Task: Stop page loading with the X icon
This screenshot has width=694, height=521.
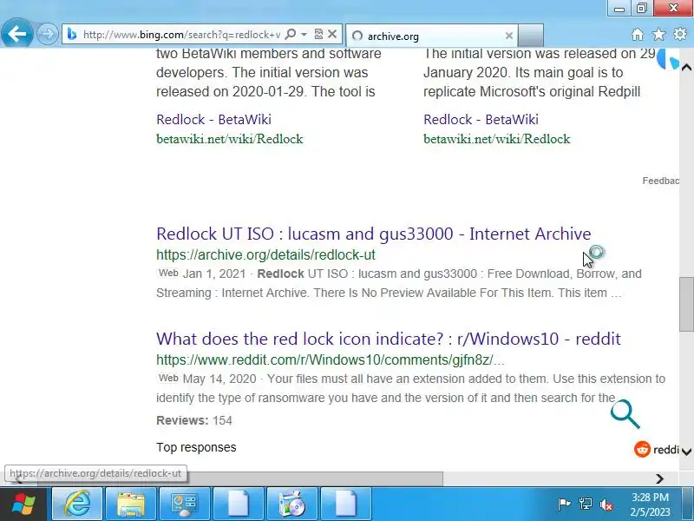Action: 332,34
